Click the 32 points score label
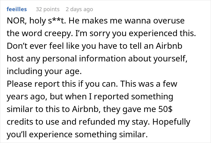 [48, 9]
